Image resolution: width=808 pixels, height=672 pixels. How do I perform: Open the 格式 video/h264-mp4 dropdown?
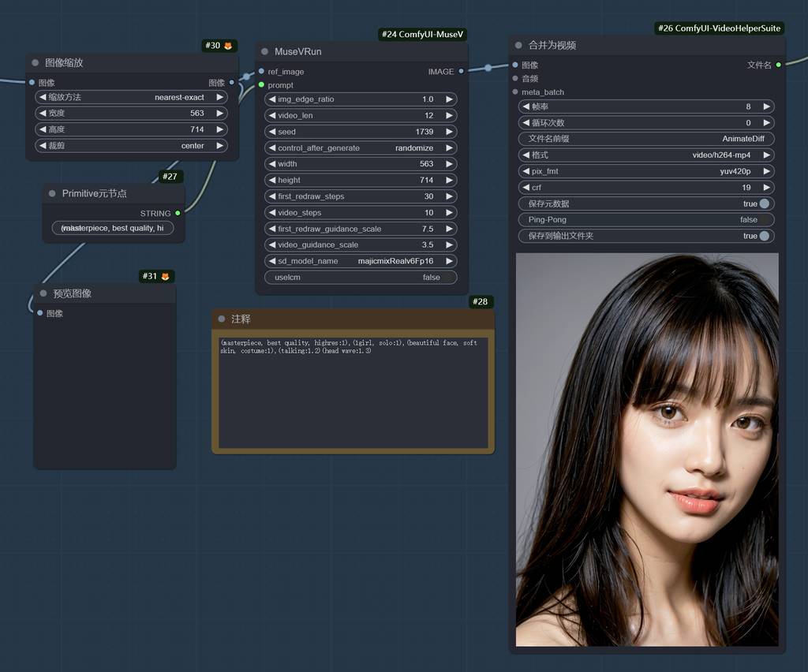[645, 155]
